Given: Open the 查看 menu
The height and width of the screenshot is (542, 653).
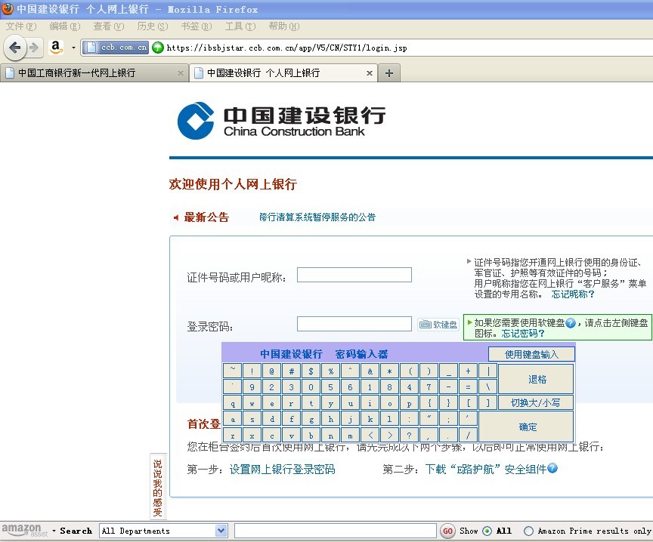Looking at the screenshot, I should [109, 26].
